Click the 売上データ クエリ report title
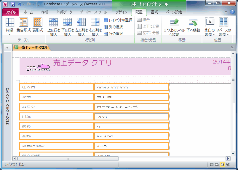 (82, 63)
